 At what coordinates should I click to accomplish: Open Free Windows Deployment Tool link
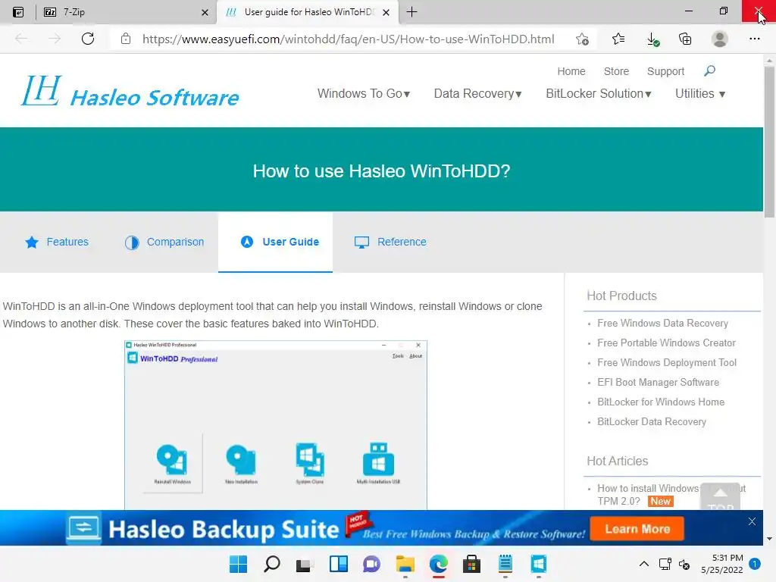coord(667,363)
